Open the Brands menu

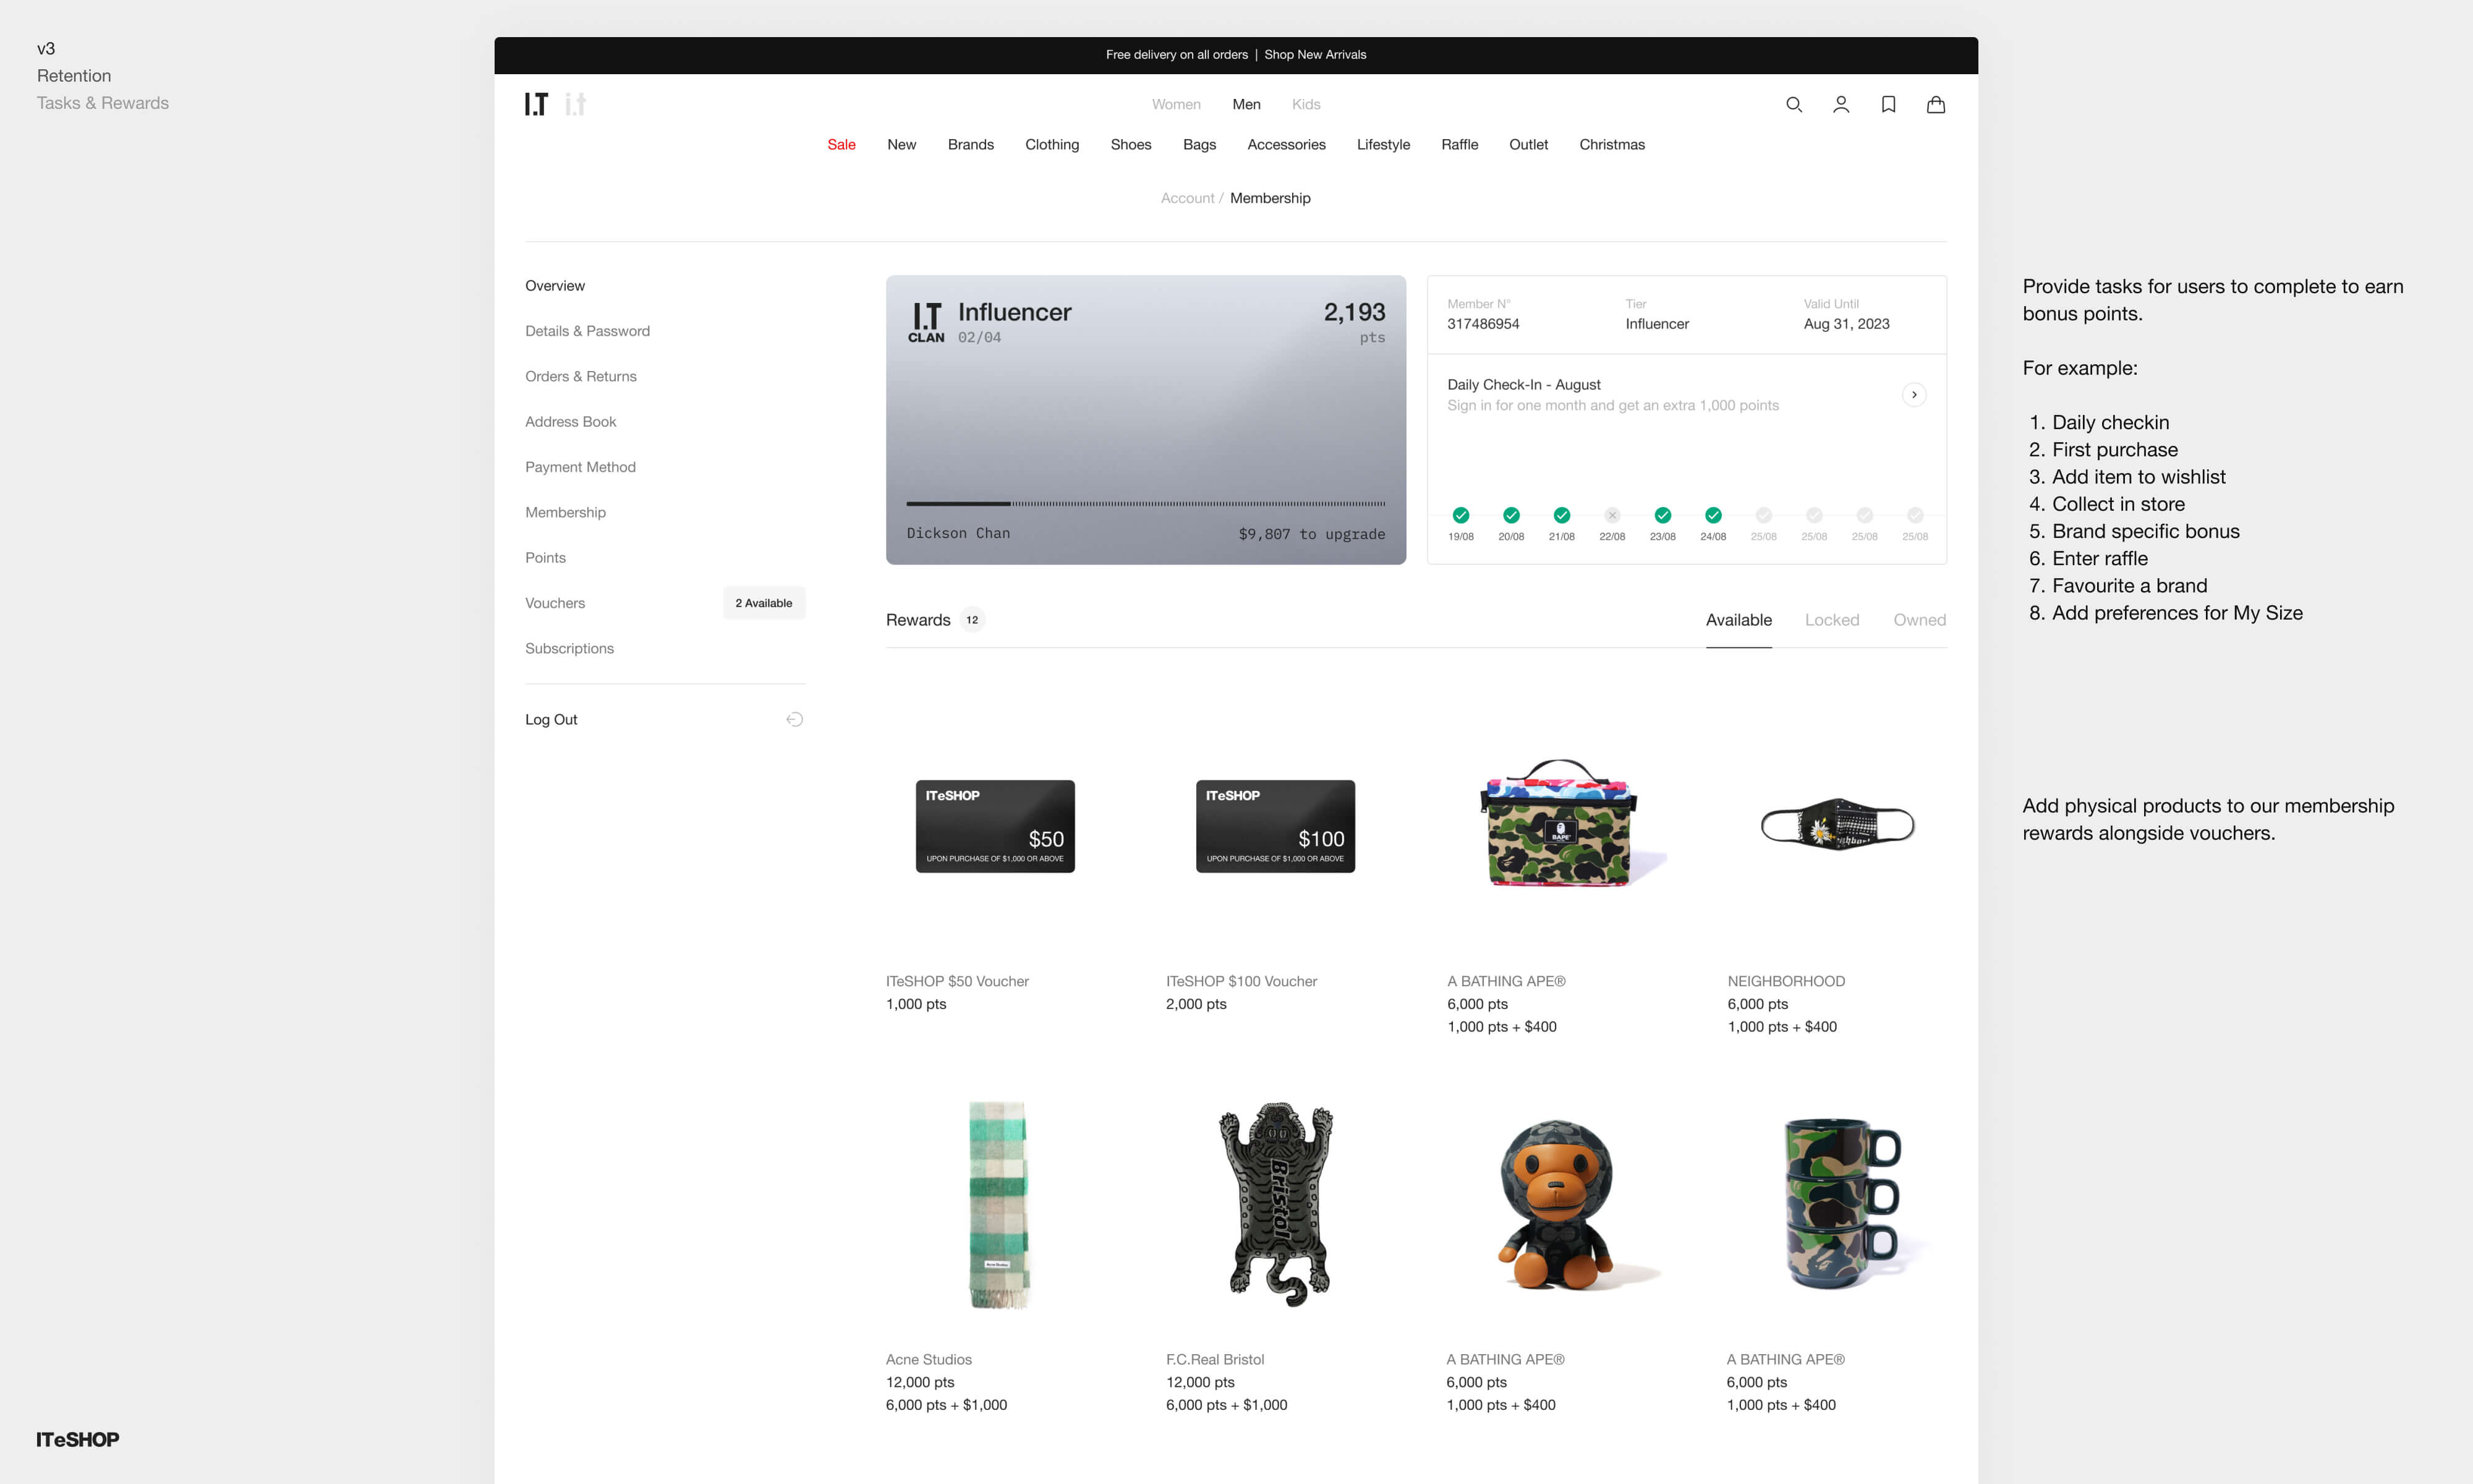coord(971,144)
